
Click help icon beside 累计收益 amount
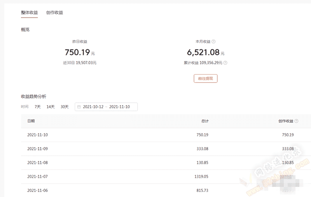coord(225,63)
